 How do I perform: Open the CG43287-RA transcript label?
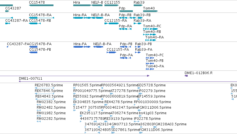click(x=17, y=21)
